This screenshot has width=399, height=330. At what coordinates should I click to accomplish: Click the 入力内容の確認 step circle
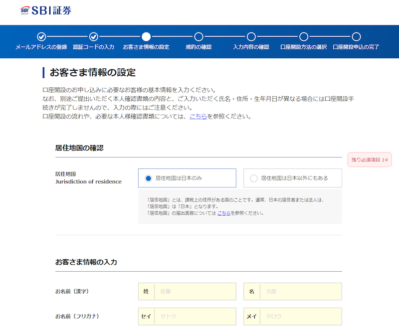pyautogui.click(x=251, y=36)
